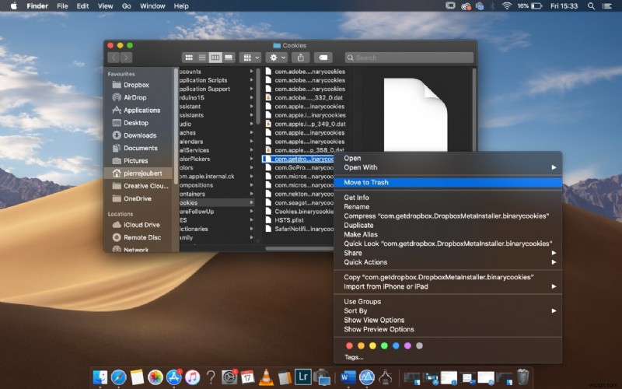
Task: Open the Action gear dropdown
Action: [277, 58]
